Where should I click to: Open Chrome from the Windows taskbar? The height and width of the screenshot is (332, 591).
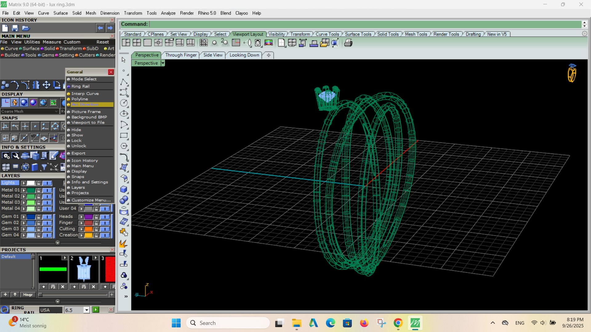[x=398, y=323]
